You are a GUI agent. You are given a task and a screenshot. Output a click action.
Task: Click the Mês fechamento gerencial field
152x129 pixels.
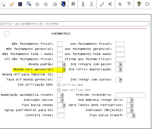click(x=60, y=49)
